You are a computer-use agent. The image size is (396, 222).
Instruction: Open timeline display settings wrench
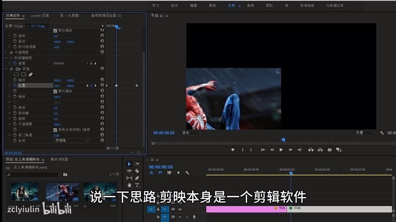[x=187, y=173]
